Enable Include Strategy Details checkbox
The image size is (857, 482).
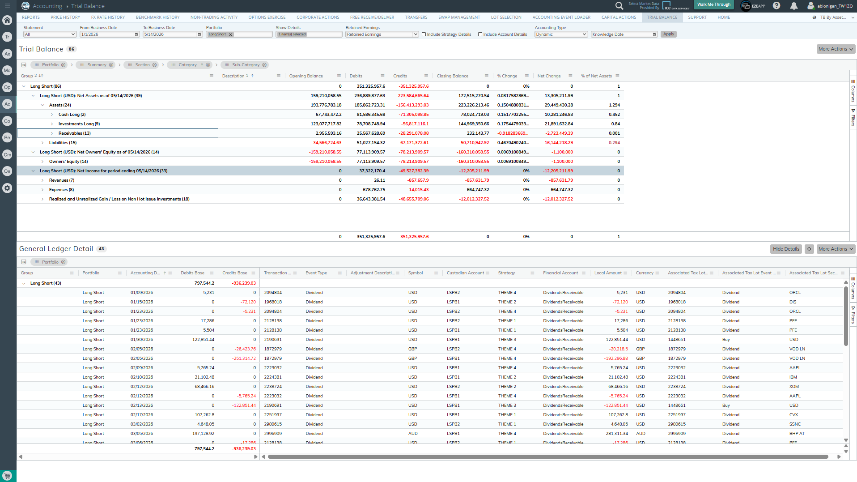424,34
